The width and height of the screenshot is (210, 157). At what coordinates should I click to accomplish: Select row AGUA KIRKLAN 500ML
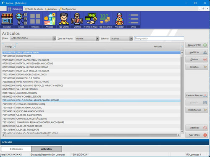91,93
